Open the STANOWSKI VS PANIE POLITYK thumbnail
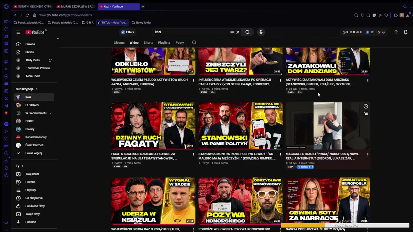The width and height of the screenshot is (413, 232). (240, 126)
